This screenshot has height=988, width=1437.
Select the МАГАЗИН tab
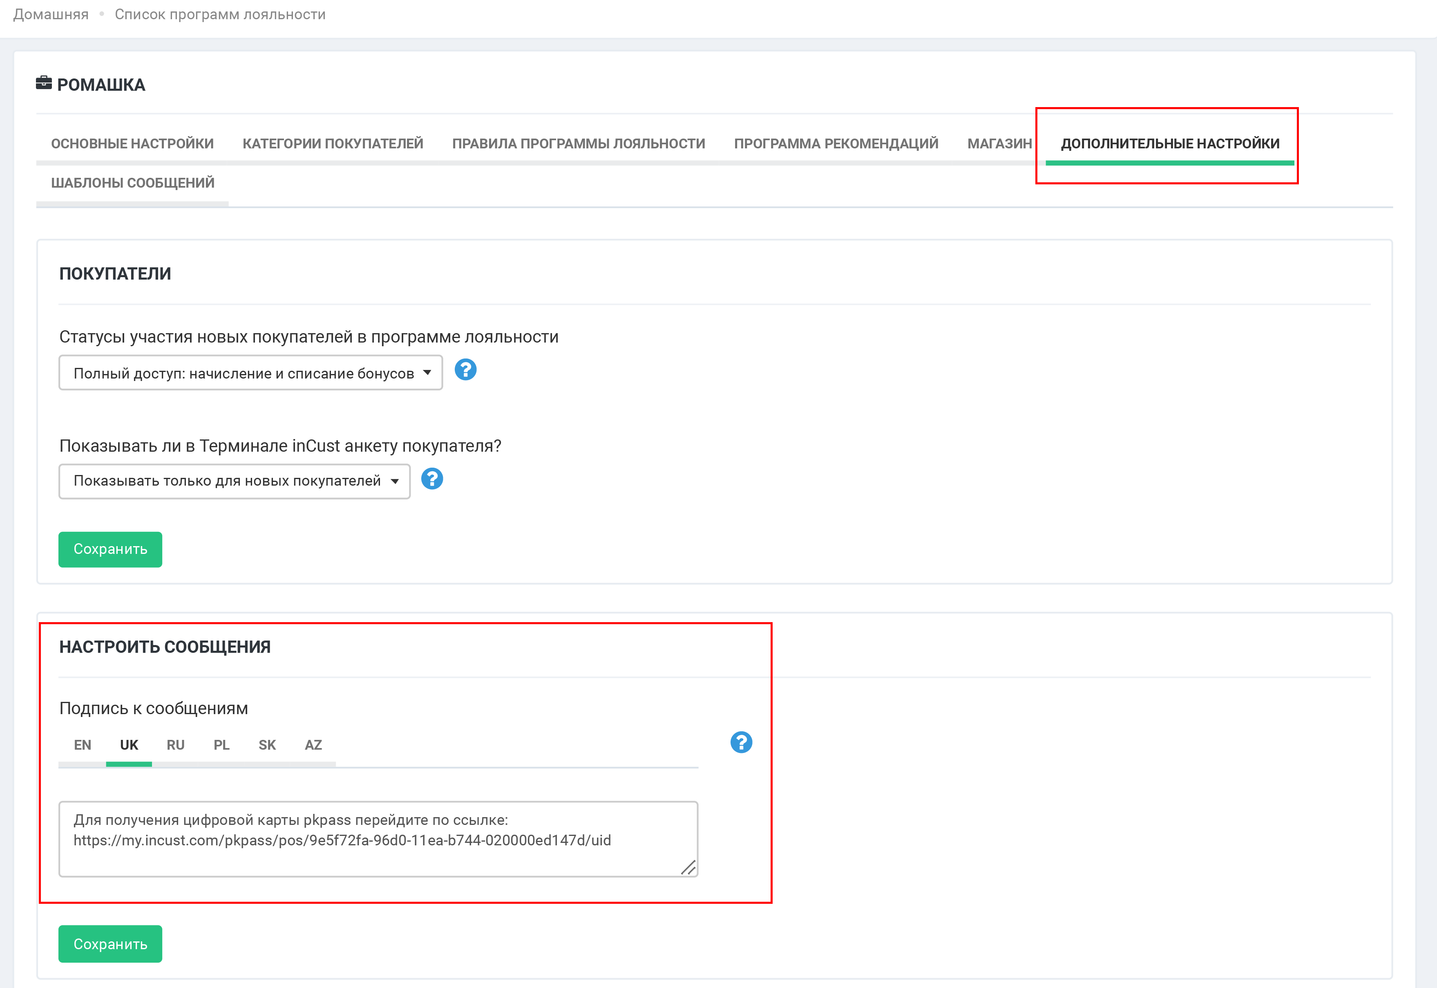[x=999, y=143]
